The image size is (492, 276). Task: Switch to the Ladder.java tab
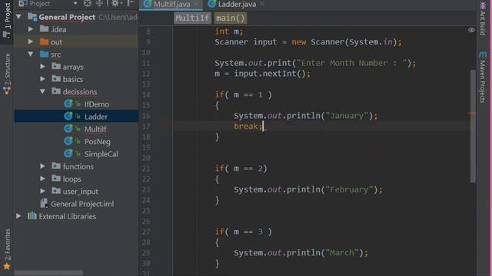pyautogui.click(x=236, y=5)
